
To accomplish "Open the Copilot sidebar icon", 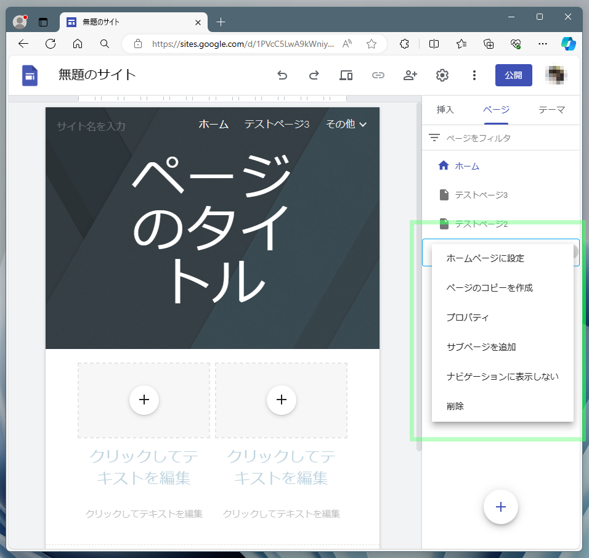I will pos(568,44).
